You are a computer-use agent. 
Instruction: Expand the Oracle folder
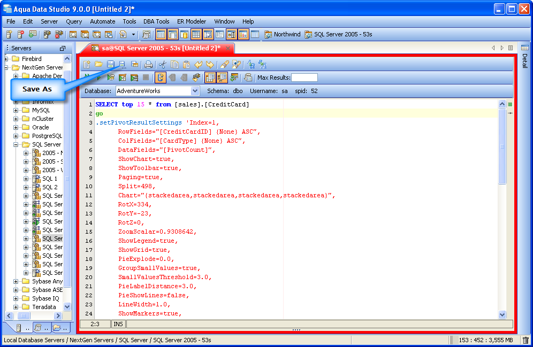pos(16,127)
